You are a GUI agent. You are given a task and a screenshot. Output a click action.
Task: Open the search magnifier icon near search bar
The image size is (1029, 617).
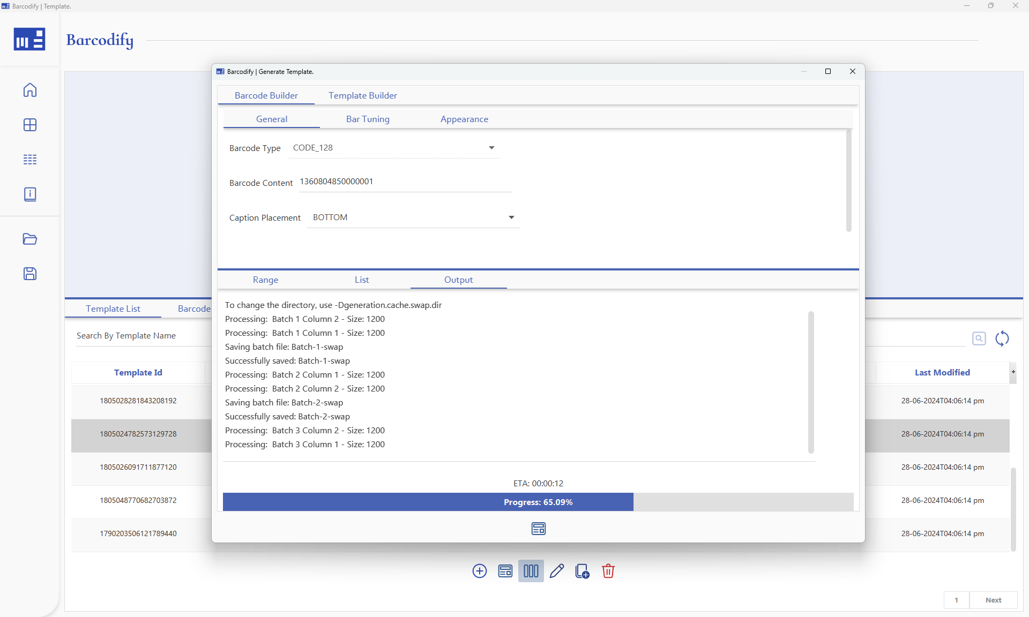[979, 338]
